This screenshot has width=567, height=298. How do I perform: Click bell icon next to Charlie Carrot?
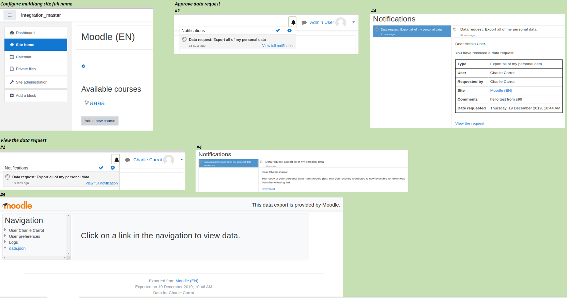click(x=117, y=160)
